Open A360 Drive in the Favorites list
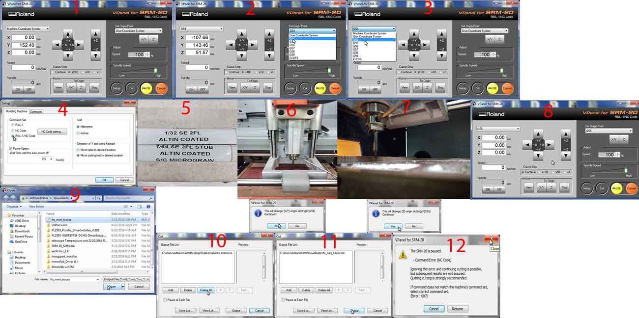639x318 pixels. [20, 221]
